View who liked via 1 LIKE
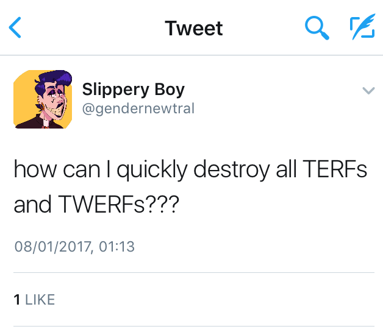383x332 pixels. (x=34, y=299)
